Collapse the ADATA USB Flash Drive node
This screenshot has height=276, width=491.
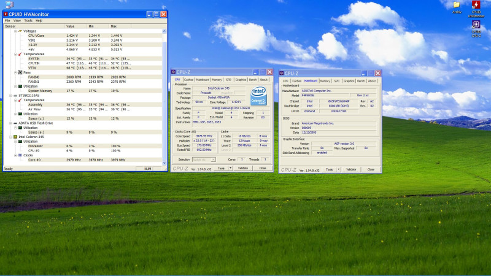click(x=10, y=123)
